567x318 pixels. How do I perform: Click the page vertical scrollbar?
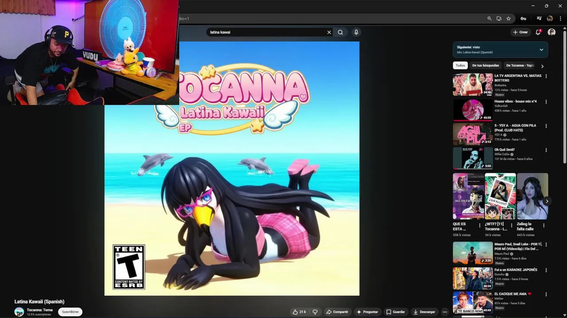point(565,97)
